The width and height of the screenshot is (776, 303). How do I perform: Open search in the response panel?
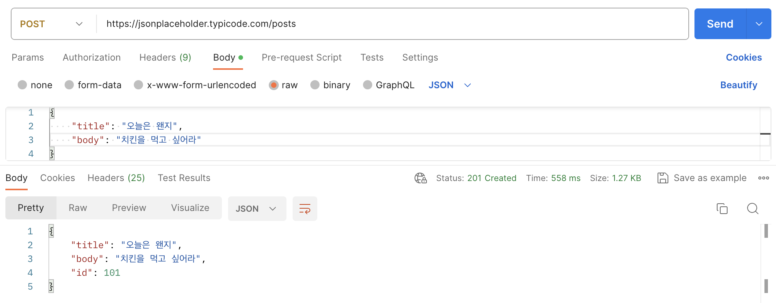753,209
